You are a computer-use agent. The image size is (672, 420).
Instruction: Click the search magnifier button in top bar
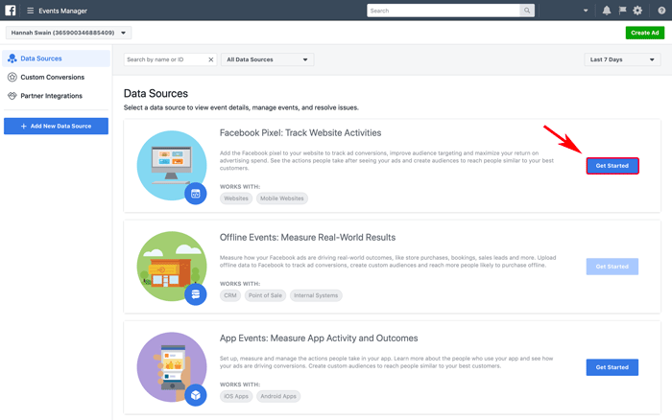coord(527,11)
